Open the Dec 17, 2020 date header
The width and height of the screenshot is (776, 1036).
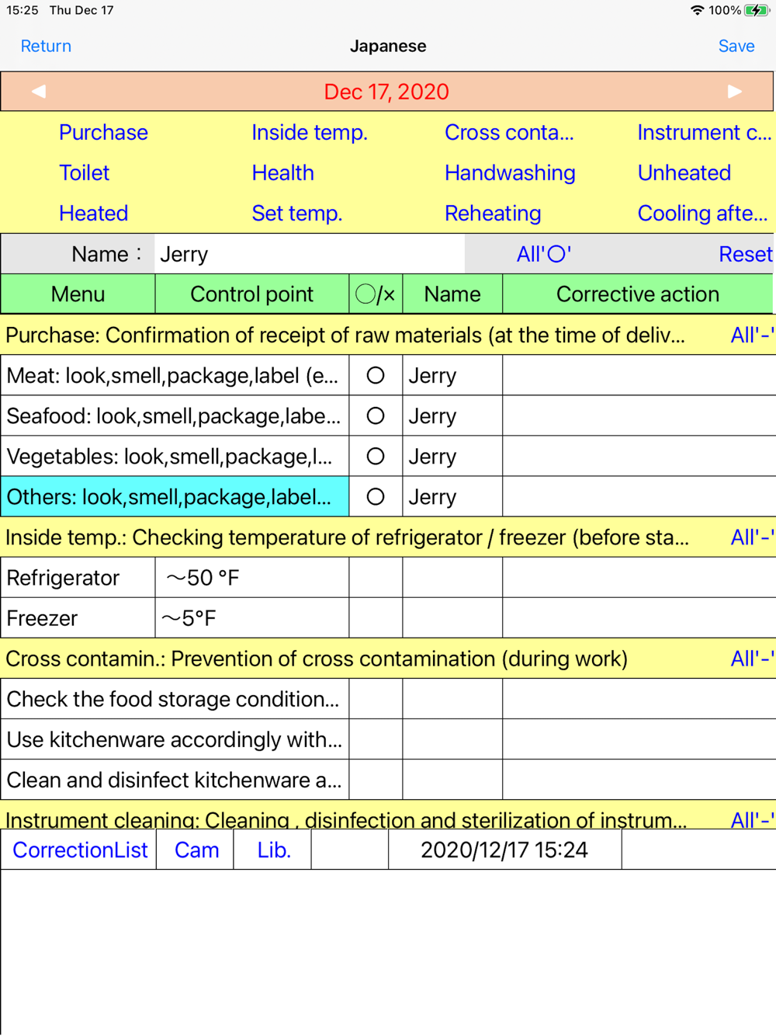point(386,92)
